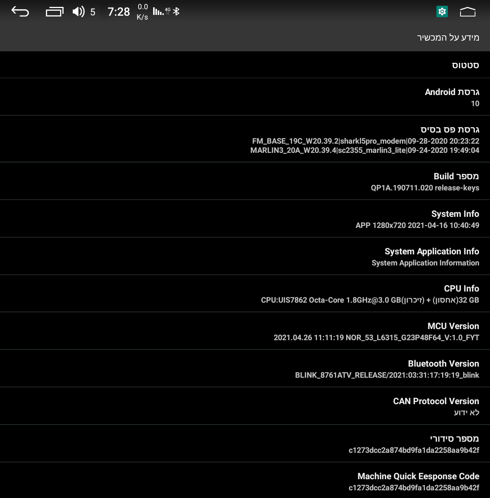The image size is (490, 498).
Task: Tap the מידע על המכשיר page title
Action: [x=448, y=37]
